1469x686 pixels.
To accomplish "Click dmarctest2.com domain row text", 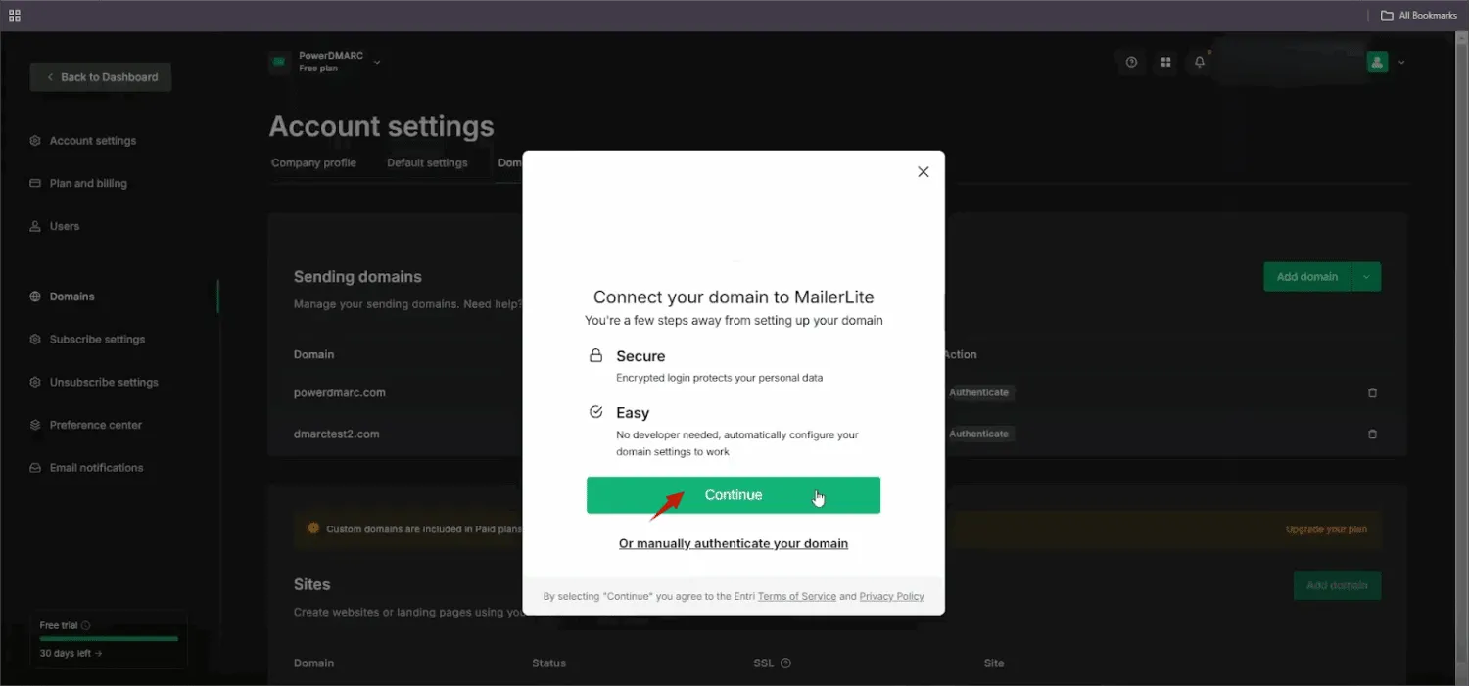I will [x=336, y=434].
